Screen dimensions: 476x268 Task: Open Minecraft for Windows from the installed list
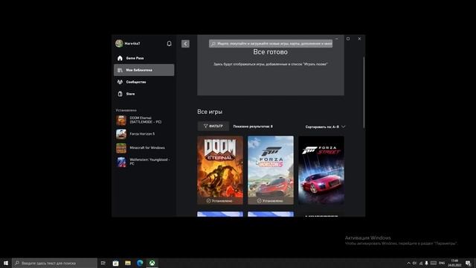[144, 148]
